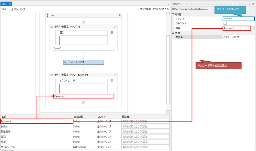Collapse the その他 property category

click(x=173, y=14)
